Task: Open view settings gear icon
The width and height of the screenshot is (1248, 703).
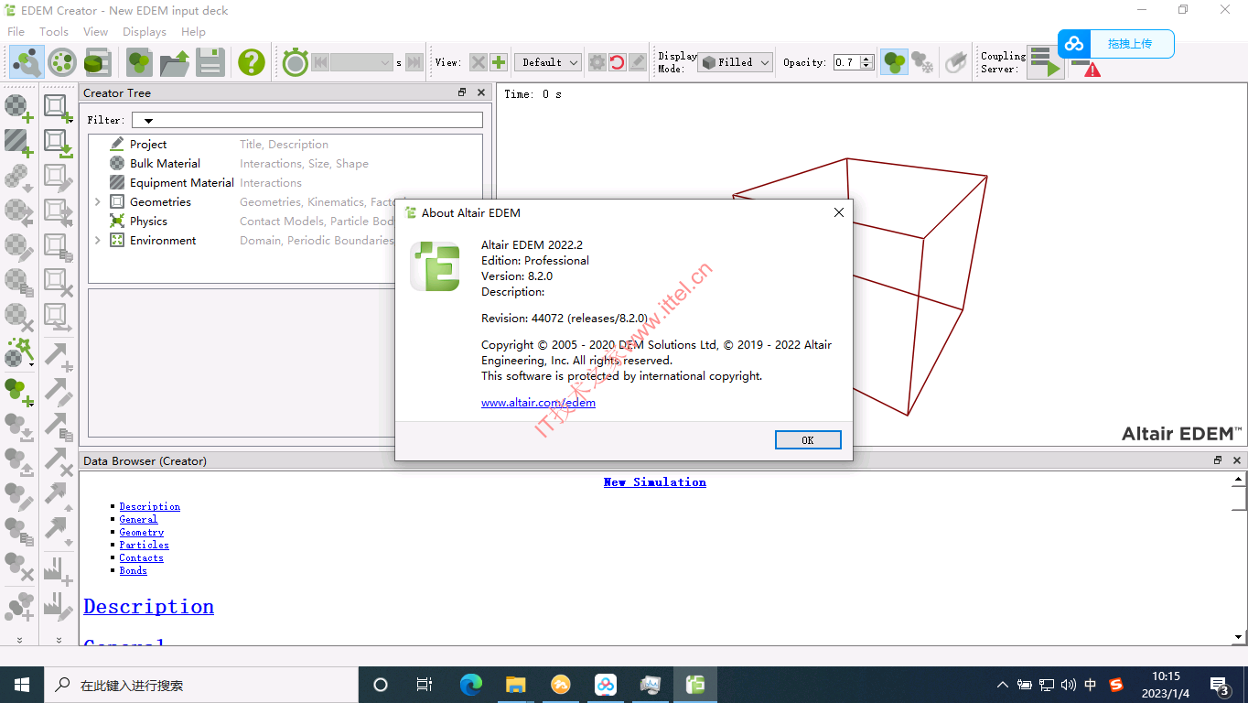Action: pyautogui.click(x=597, y=62)
